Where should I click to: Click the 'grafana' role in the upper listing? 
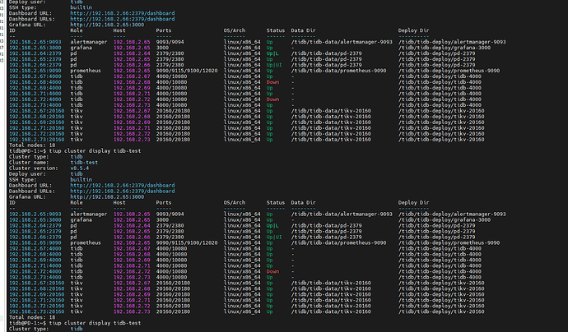[x=81, y=48]
